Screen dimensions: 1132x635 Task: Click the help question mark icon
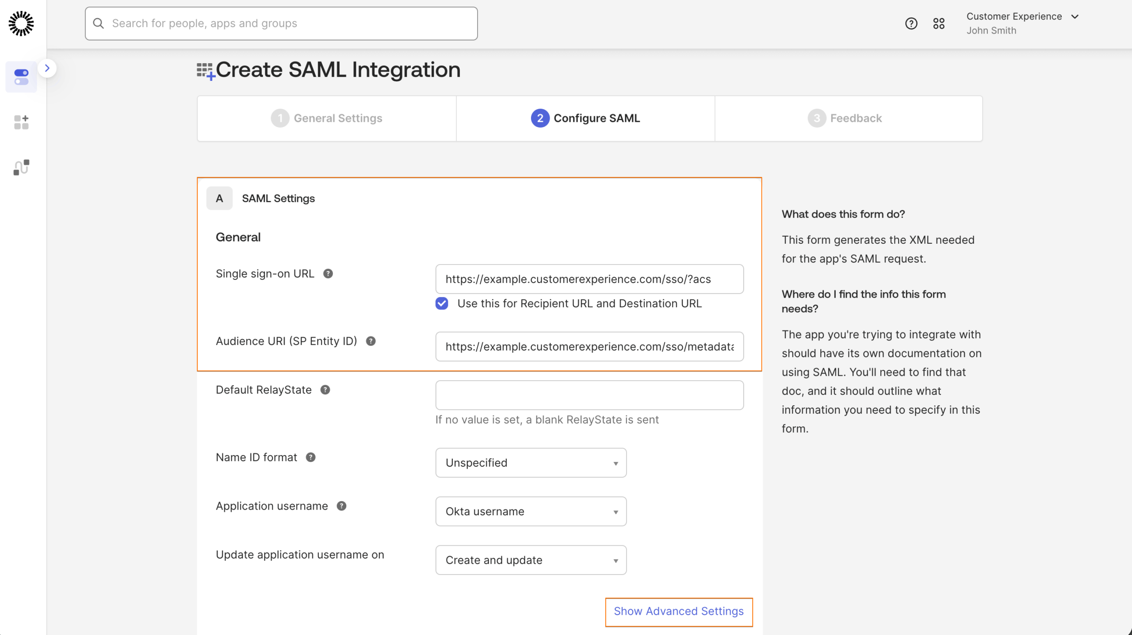click(911, 23)
